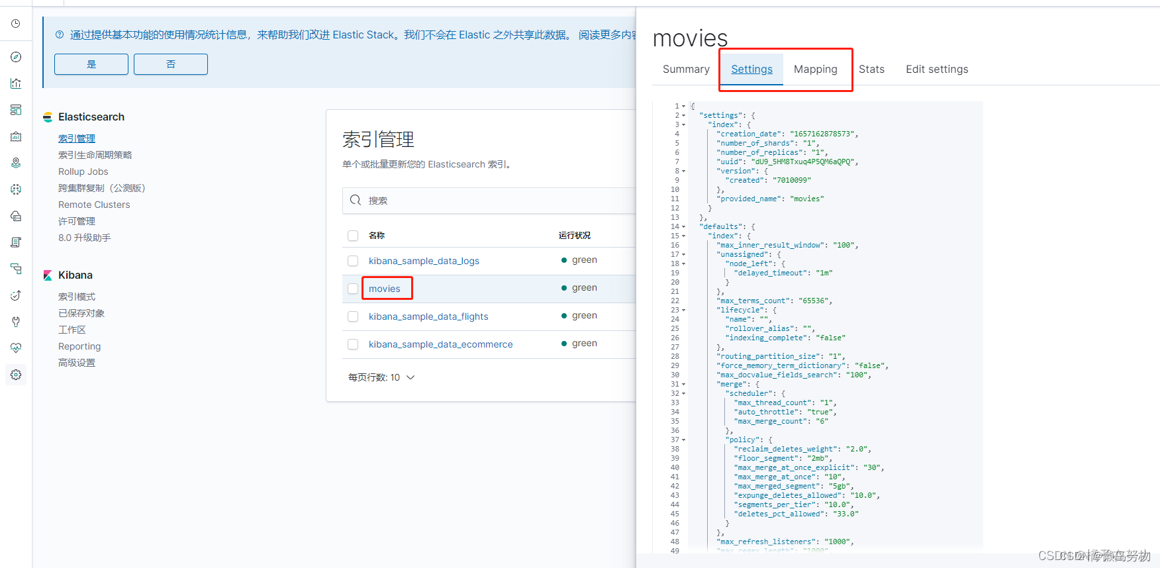Collapse the "version" fold at line 8
1160x568 pixels.
684,171
